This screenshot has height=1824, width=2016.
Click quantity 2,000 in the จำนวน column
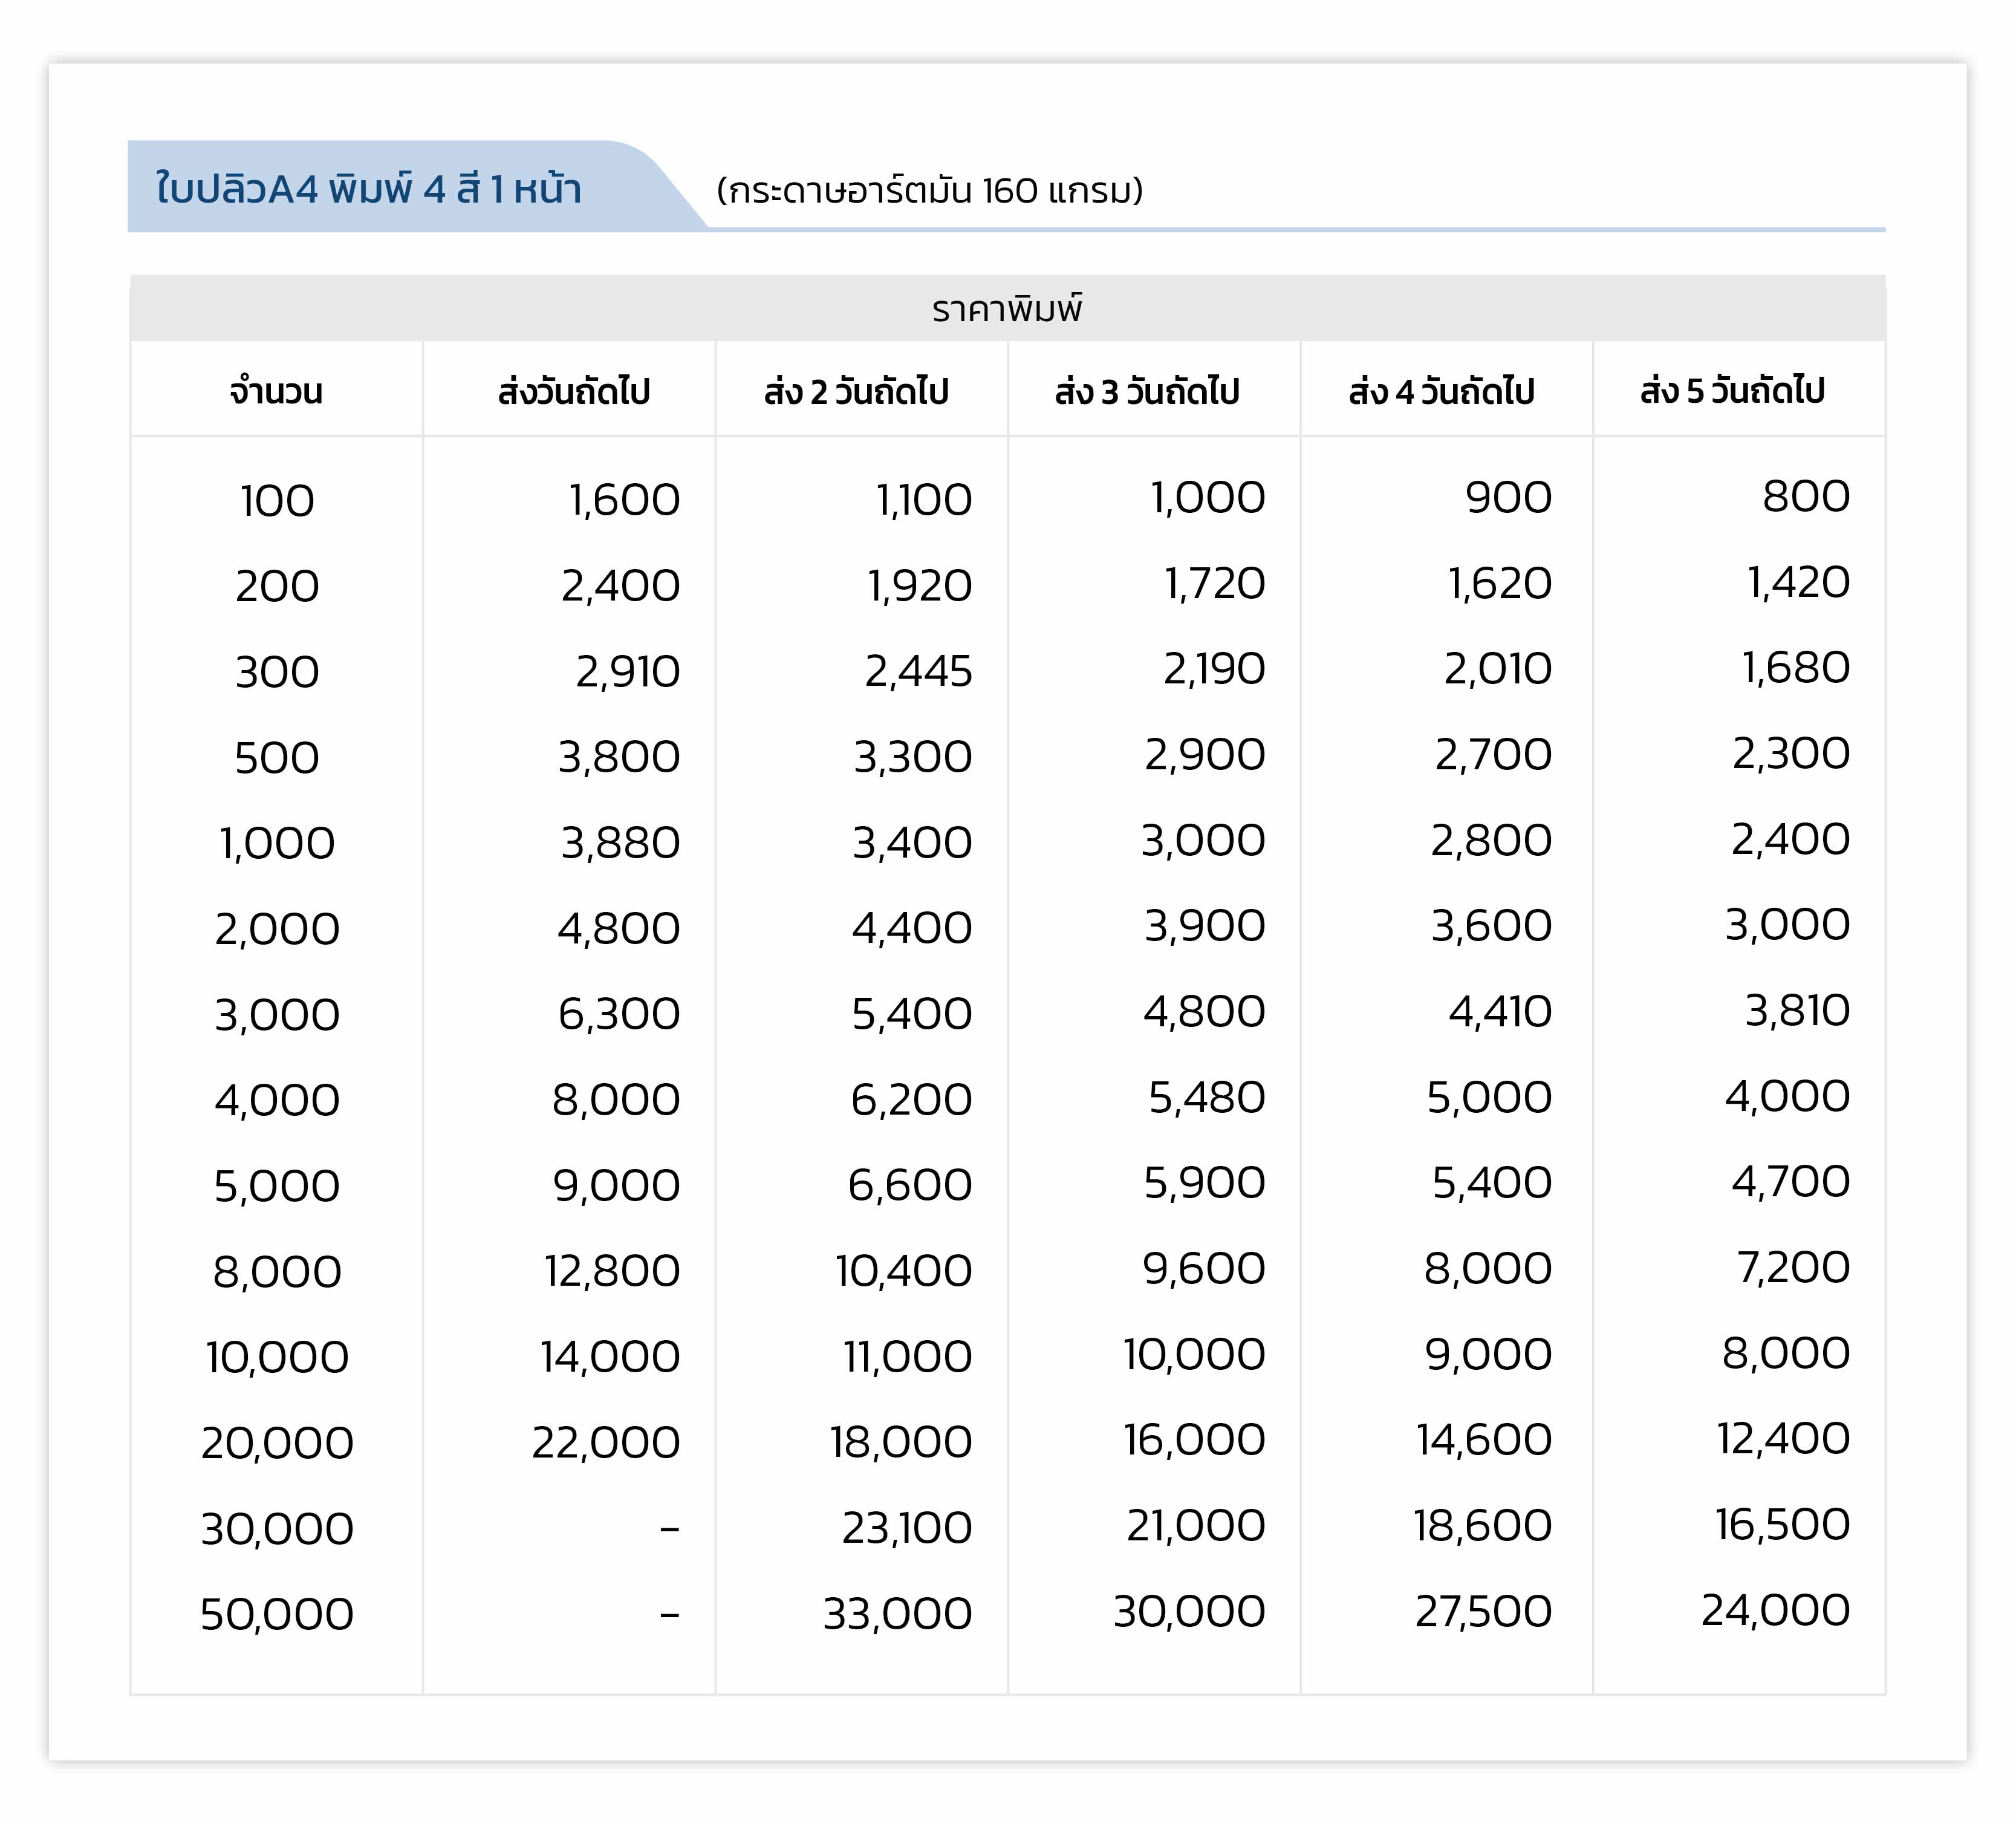click(x=277, y=929)
